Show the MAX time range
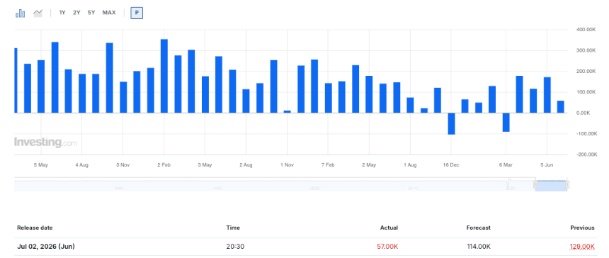Viewport: 609px width, 258px height. coord(109,13)
